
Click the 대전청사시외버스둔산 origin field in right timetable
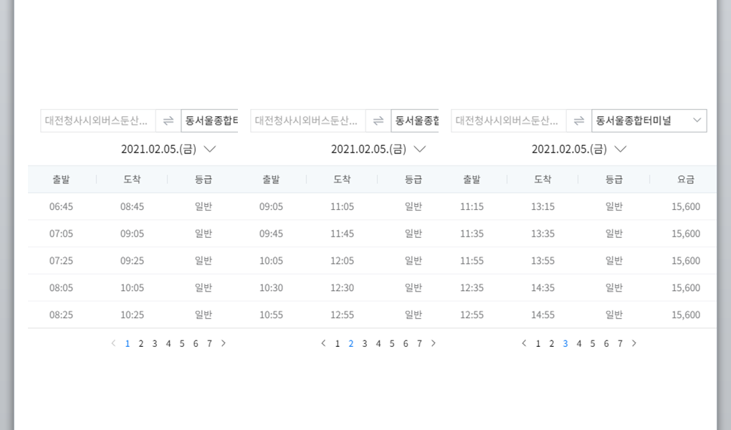509,121
